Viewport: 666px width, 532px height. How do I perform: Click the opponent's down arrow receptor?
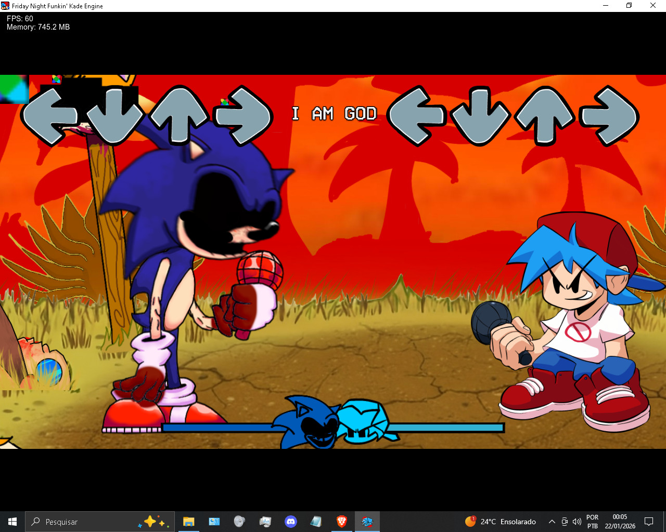pos(114,115)
